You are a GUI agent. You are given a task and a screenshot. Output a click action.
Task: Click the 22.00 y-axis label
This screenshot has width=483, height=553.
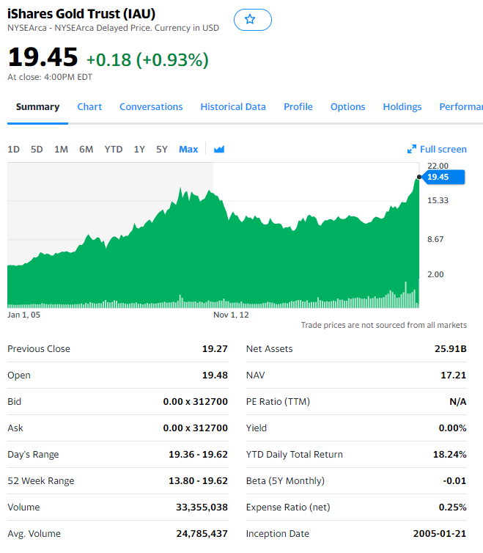click(x=438, y=166)
